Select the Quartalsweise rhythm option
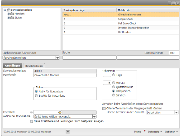 (x=114, y=87)
